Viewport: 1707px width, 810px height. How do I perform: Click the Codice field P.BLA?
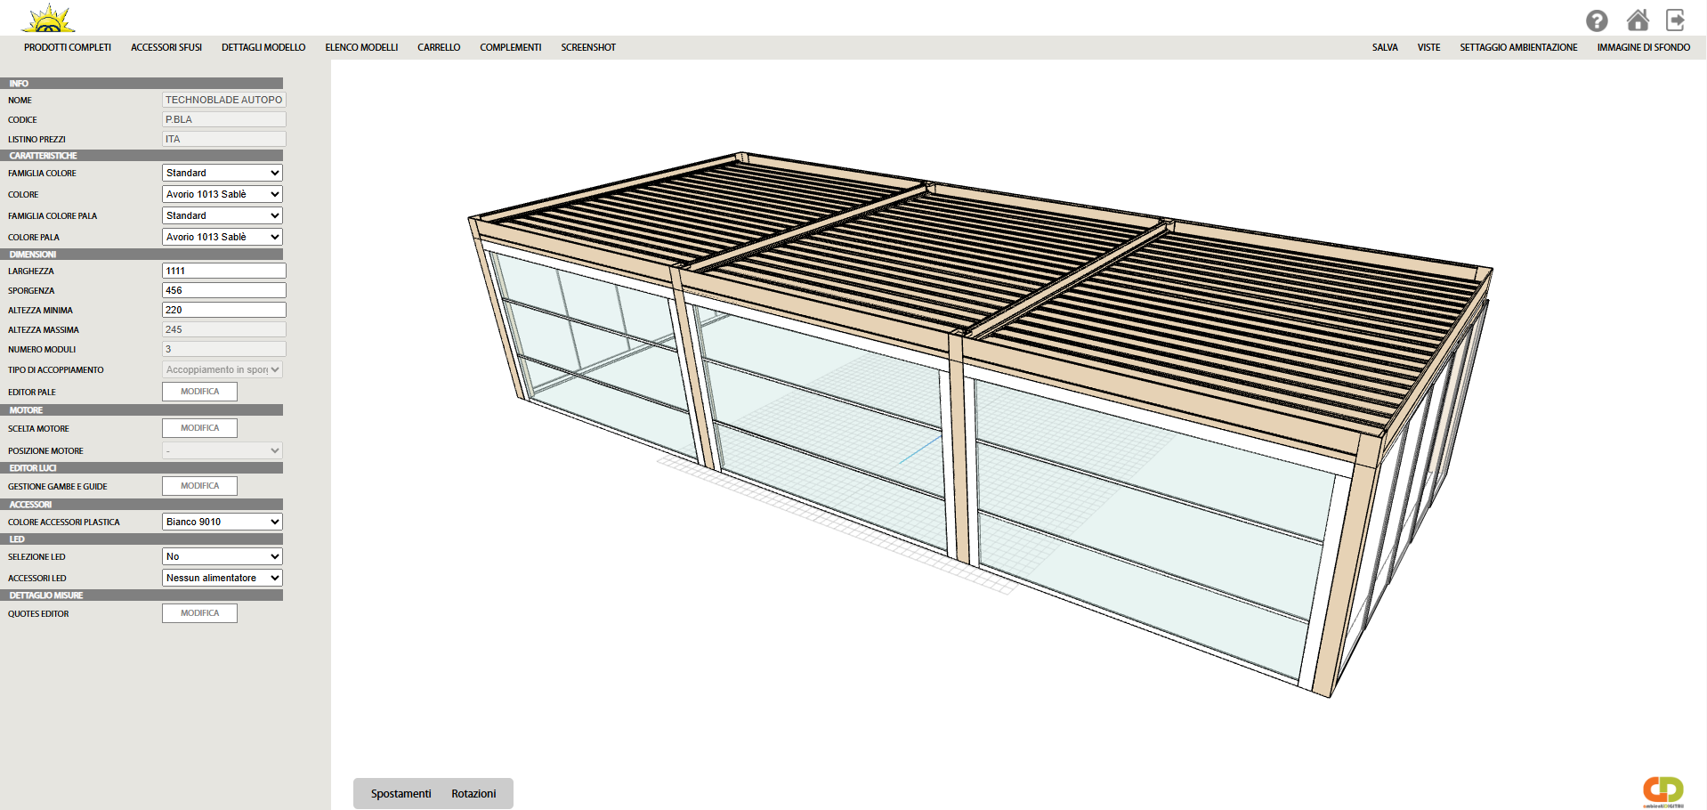click(224, 119)
